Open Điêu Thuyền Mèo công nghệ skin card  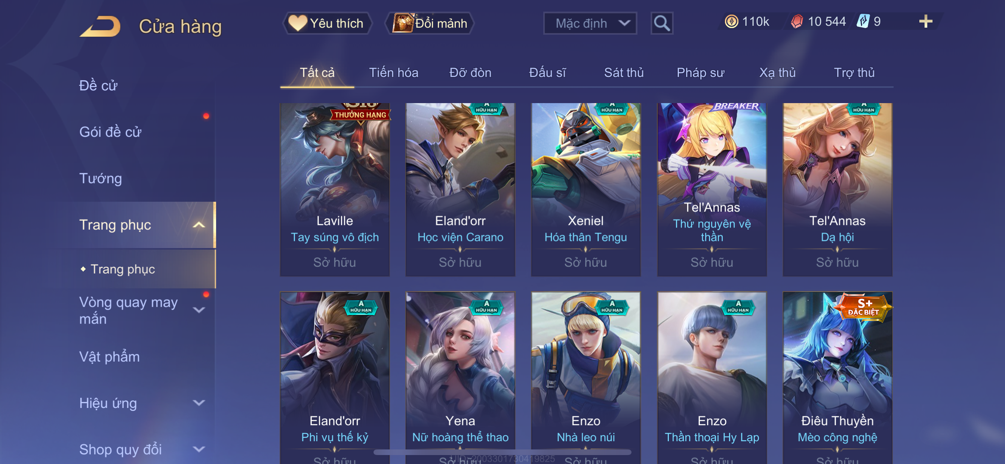point(837,377)
